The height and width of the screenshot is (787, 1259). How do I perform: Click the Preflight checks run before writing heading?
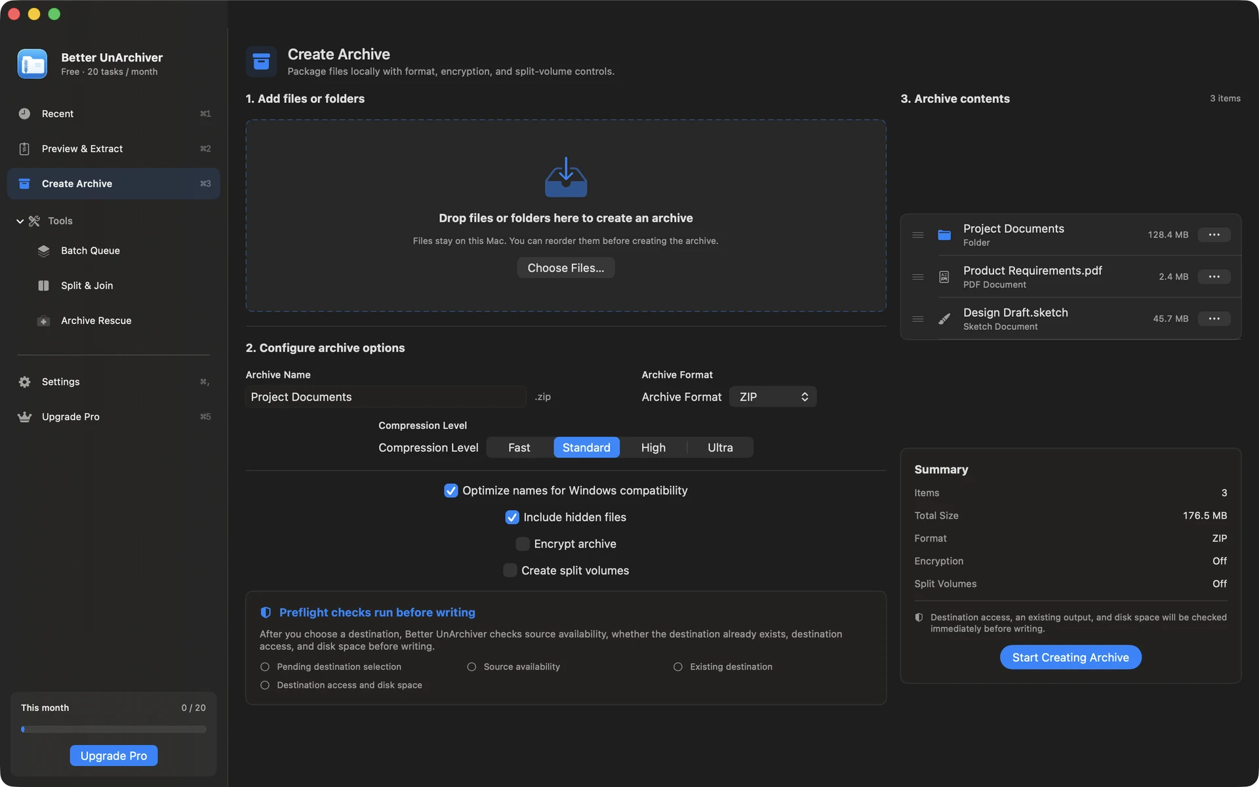(377, 613)
